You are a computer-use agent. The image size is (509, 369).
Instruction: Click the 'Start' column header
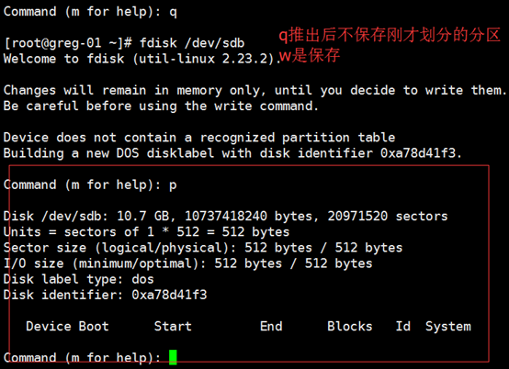tap(173, 326)
